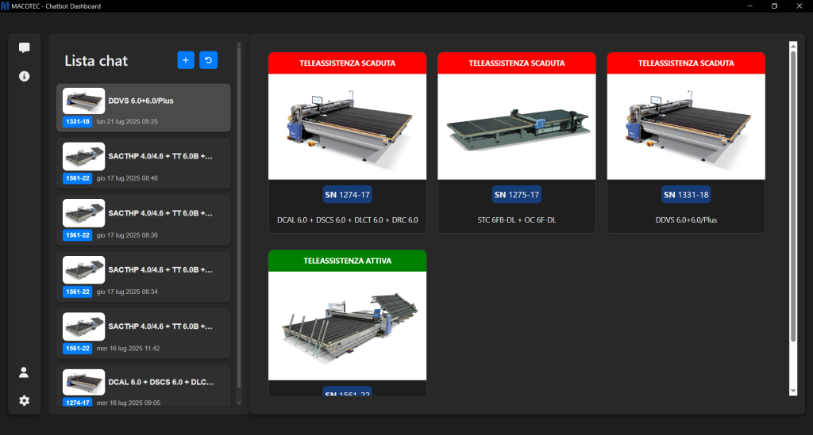The image size is (813, 435).
Task: Select the MACOTEC logo in the title bar
Action: [6, 6]
